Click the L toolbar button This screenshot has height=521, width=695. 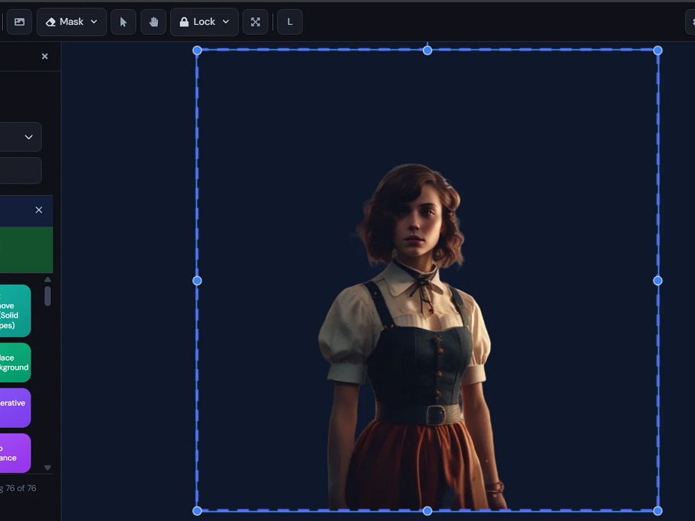(290, 22)
